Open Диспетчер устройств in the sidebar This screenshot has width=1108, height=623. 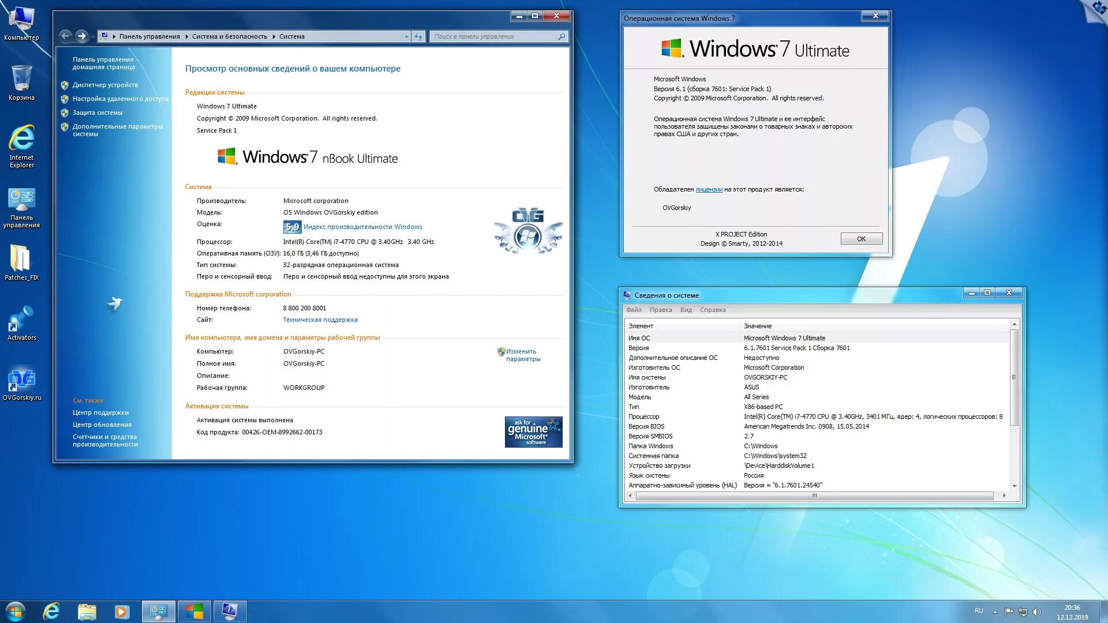click(105, 85)
